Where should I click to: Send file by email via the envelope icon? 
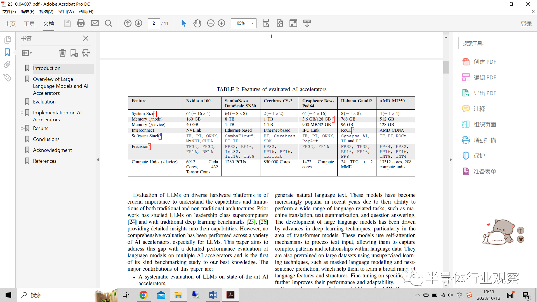click(95, 23)
